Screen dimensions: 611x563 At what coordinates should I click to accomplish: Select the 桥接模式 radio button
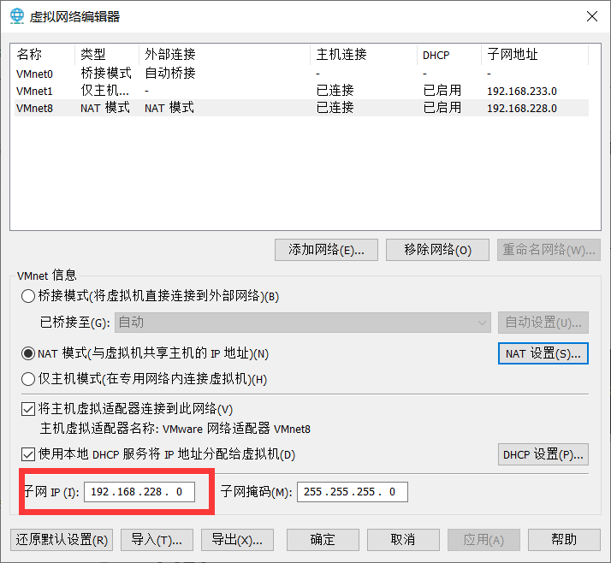pyautogui.click(x=28, y=296)
